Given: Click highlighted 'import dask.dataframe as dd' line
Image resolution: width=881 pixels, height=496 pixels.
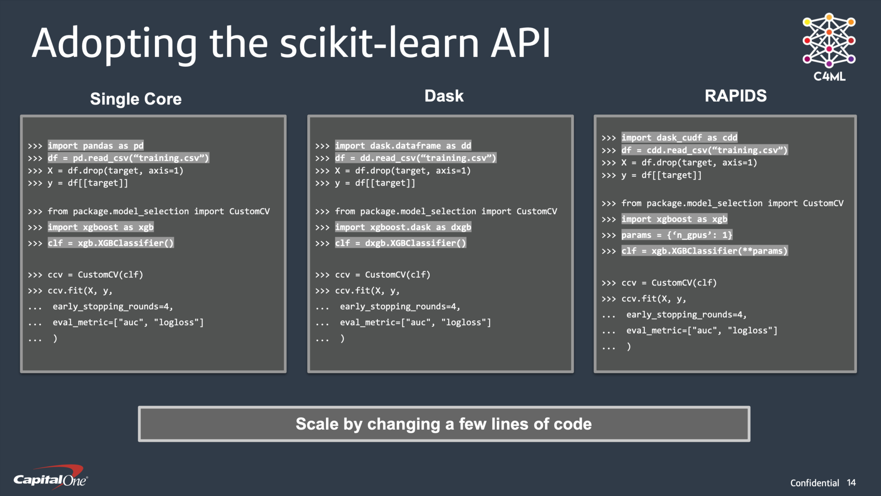Looking at the screenshot, I should [403, 146].
